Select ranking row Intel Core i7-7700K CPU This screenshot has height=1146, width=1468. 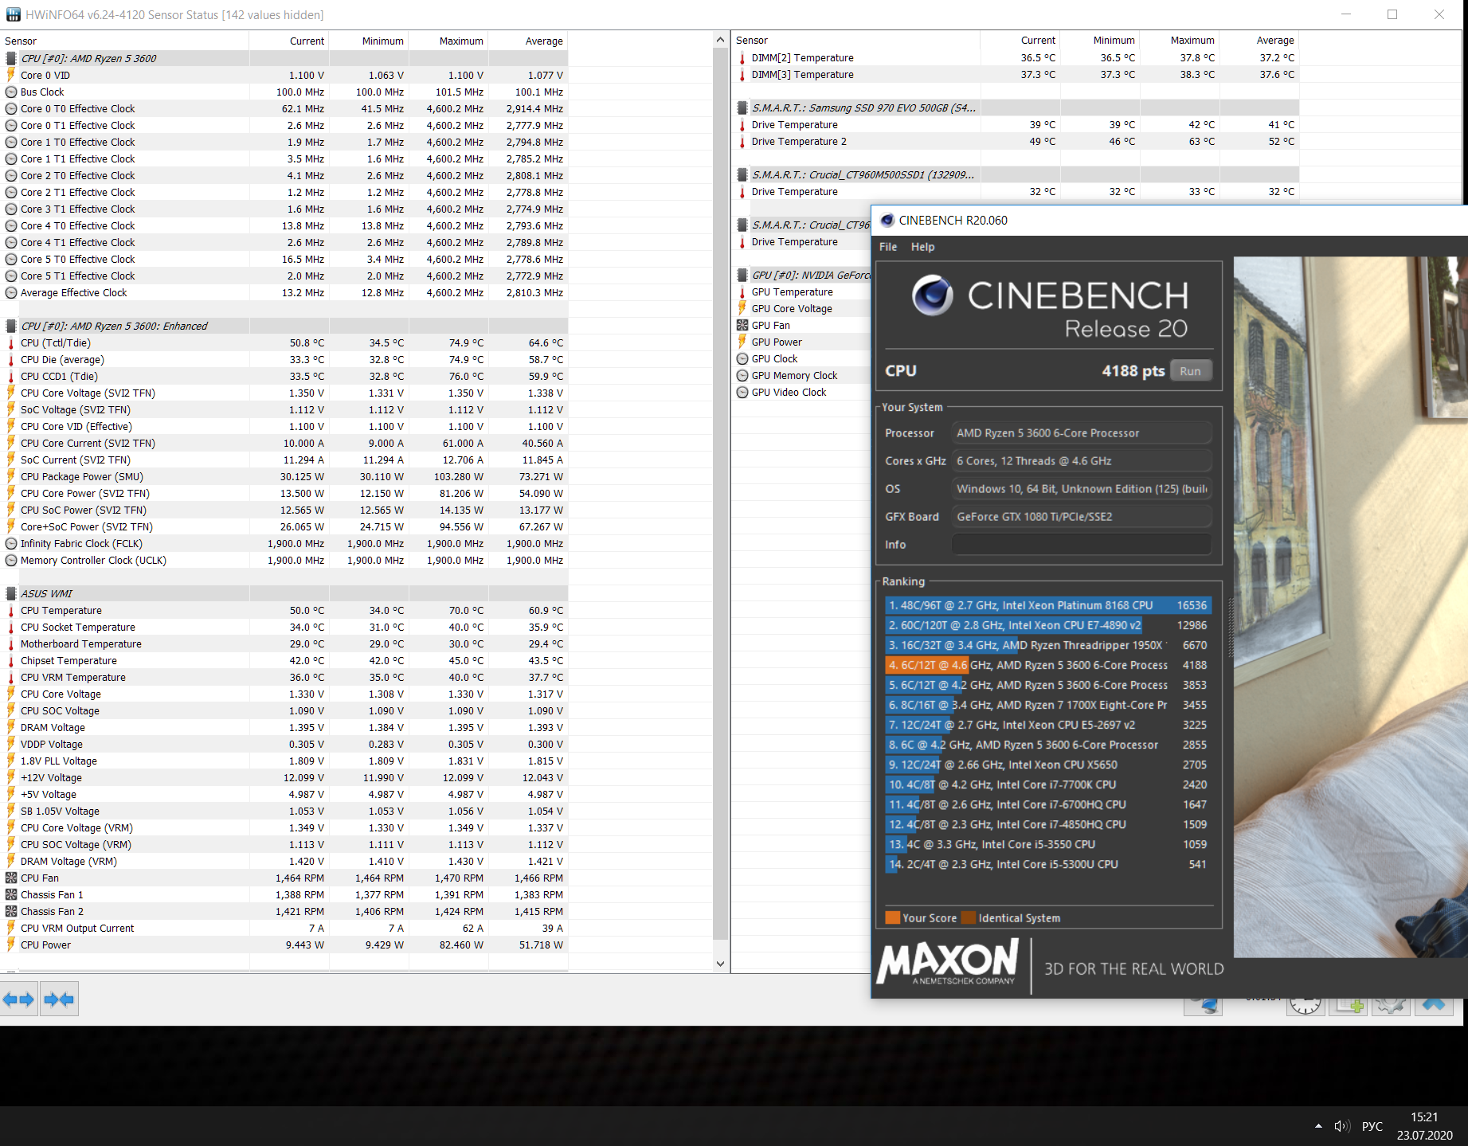point(1048,785)
